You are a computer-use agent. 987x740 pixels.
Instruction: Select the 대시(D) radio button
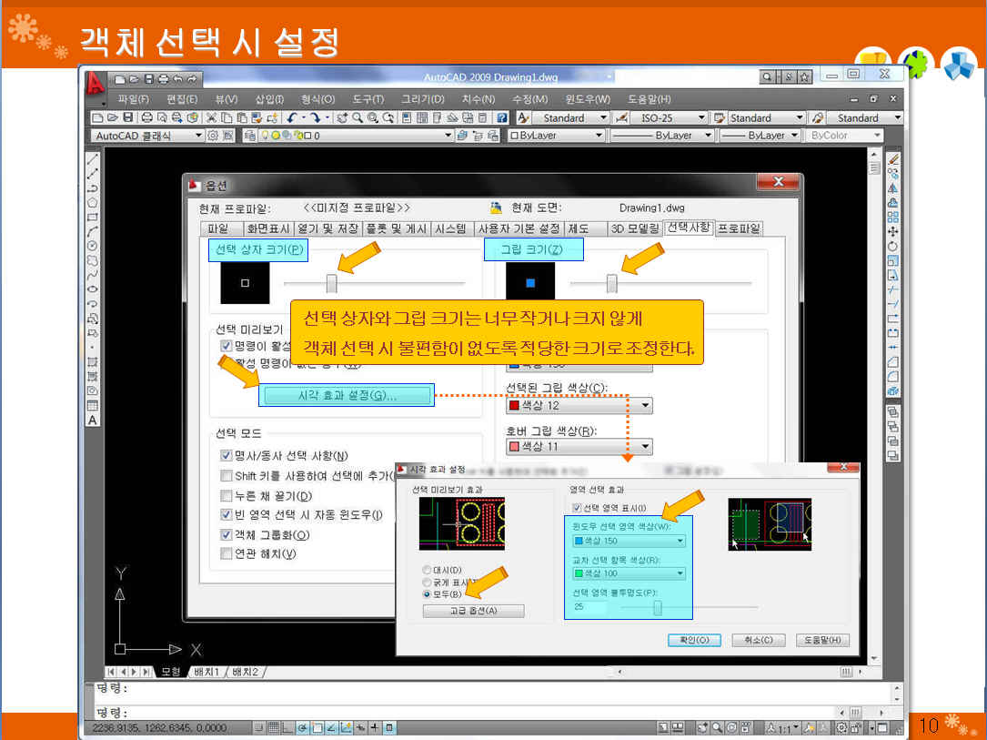tap(428, 570)
